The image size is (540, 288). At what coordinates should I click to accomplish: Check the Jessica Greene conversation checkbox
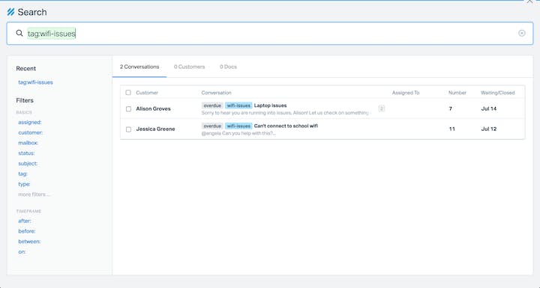128,129
